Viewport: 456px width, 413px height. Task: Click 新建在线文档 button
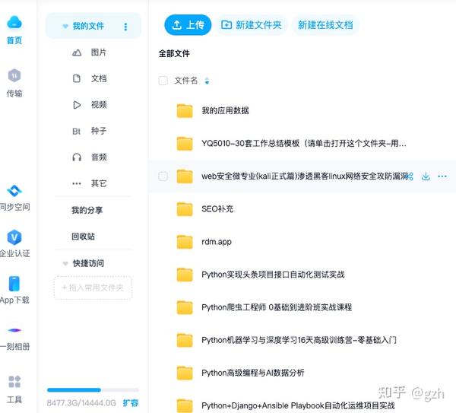coord(325,25)
